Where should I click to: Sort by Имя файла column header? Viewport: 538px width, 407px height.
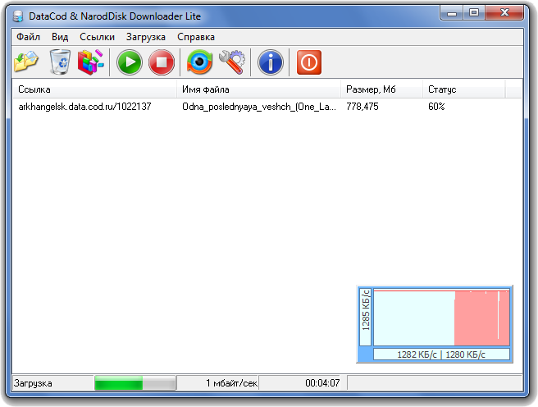(x=258, y=89)
